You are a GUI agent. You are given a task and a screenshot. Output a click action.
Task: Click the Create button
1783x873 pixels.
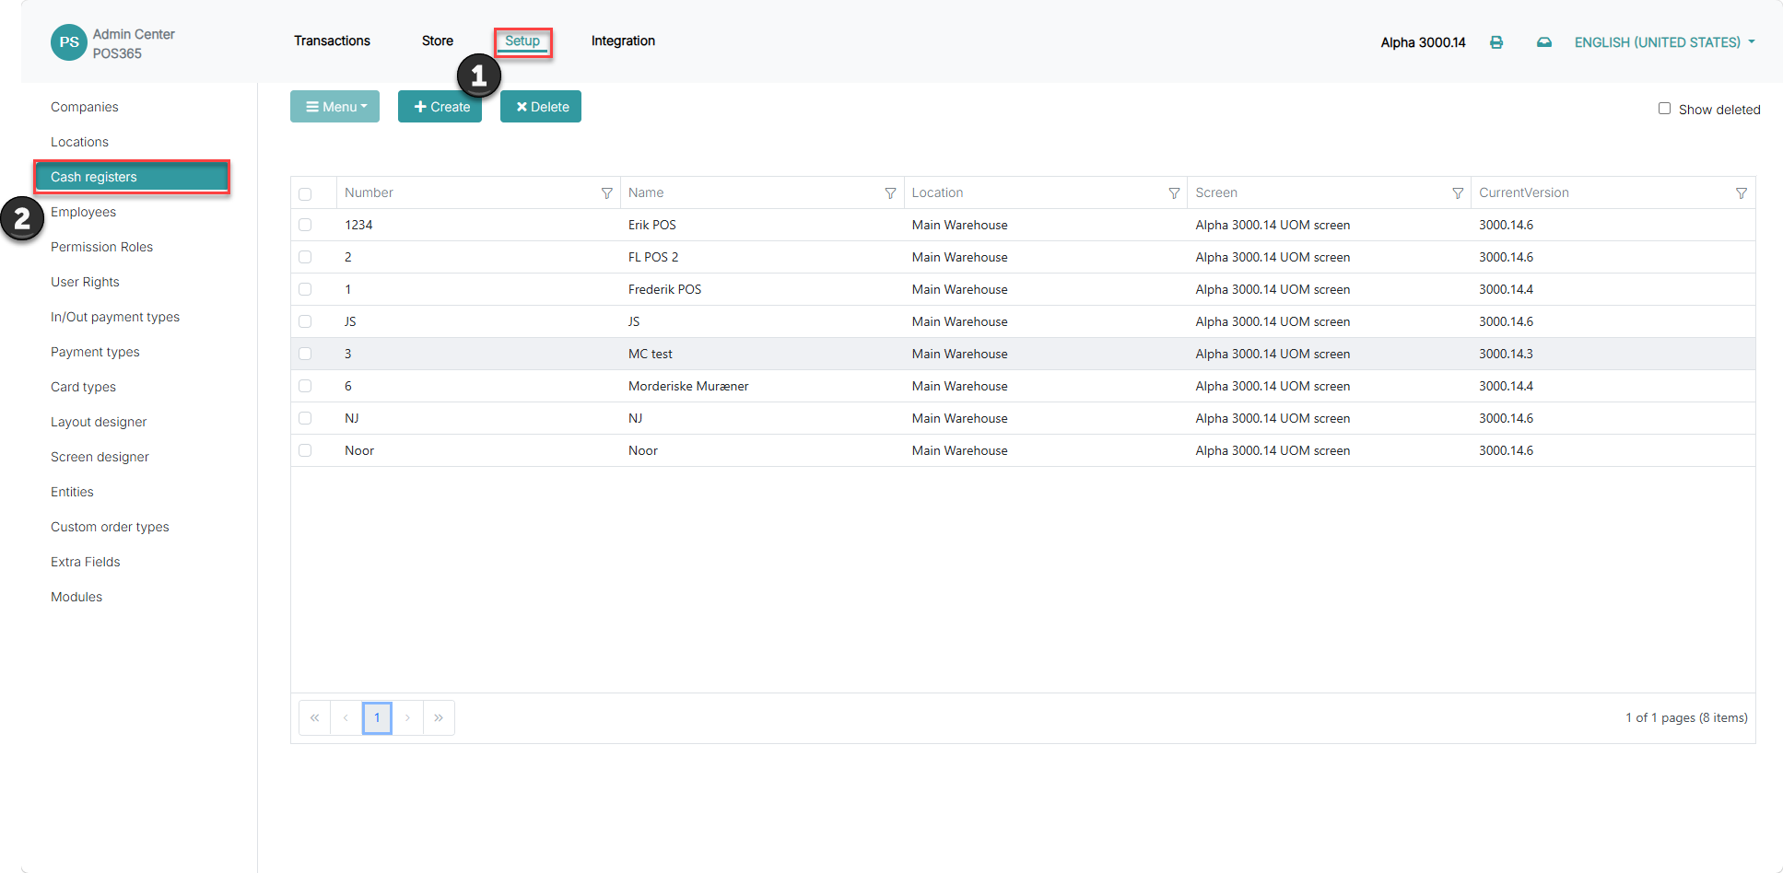440,107
